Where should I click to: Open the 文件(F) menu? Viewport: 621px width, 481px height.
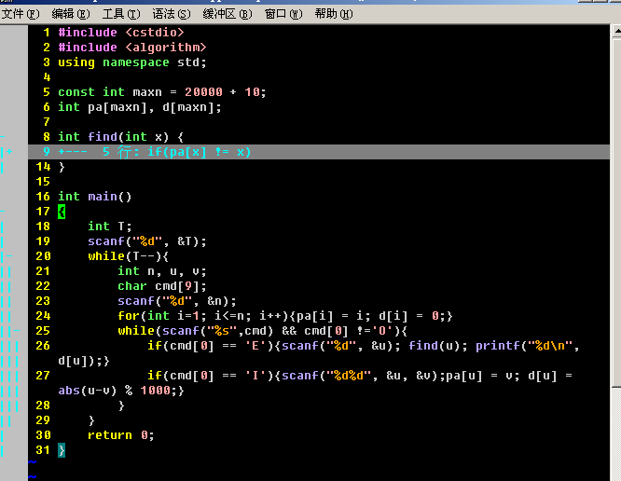point(21,14)
